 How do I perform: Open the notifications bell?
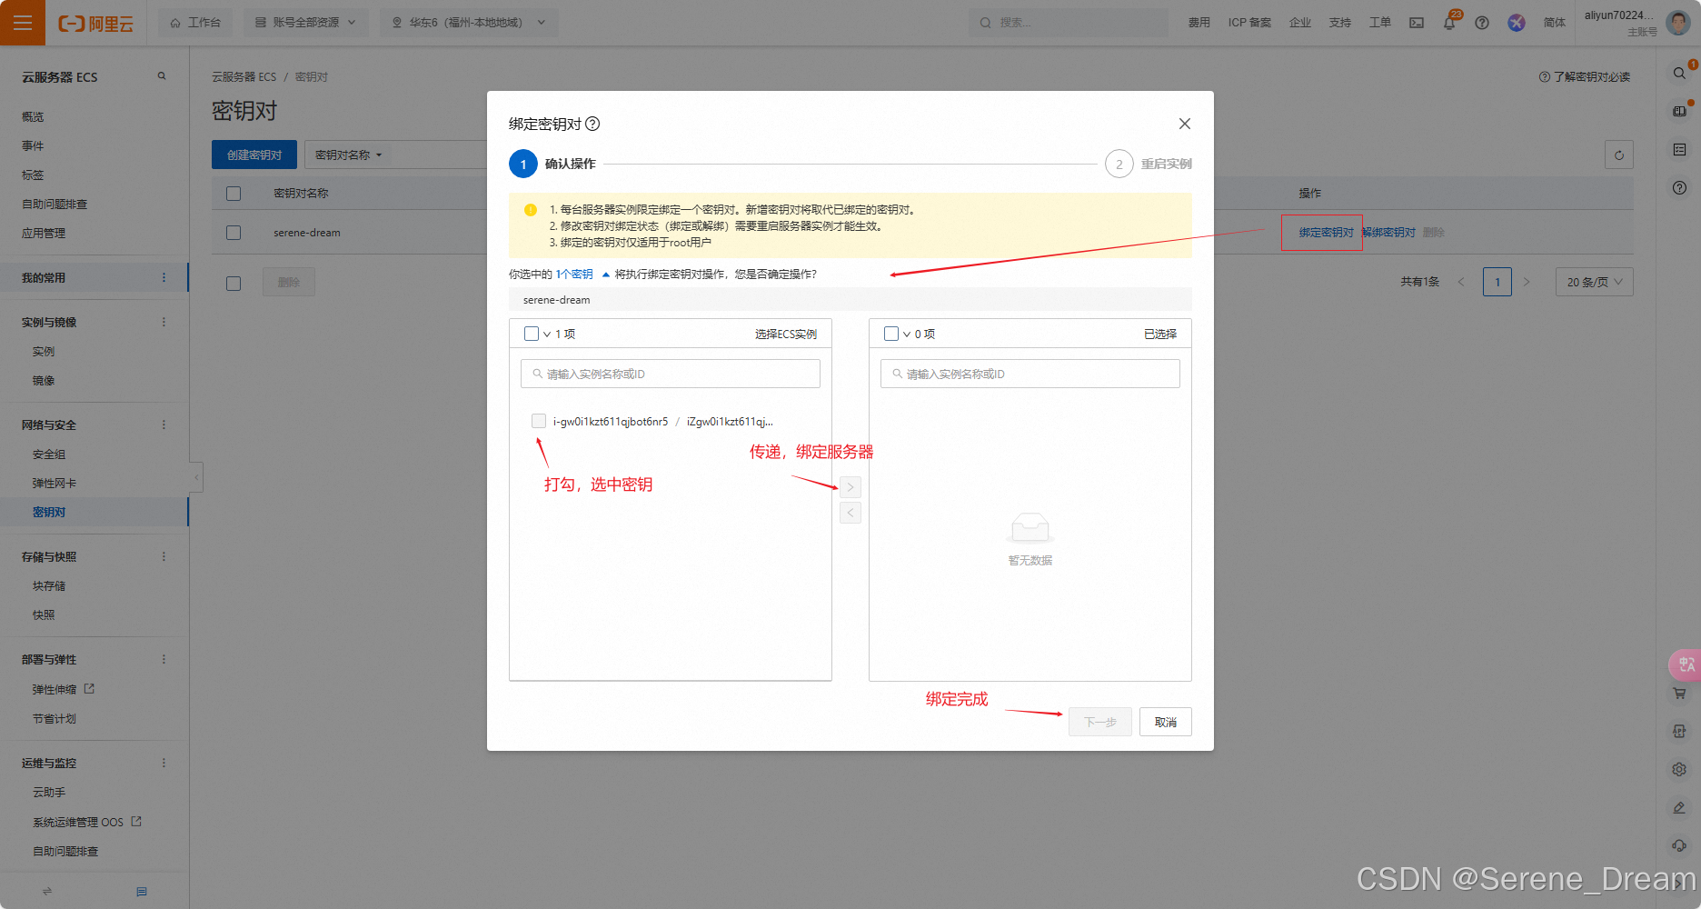(x=1449, y=23)
